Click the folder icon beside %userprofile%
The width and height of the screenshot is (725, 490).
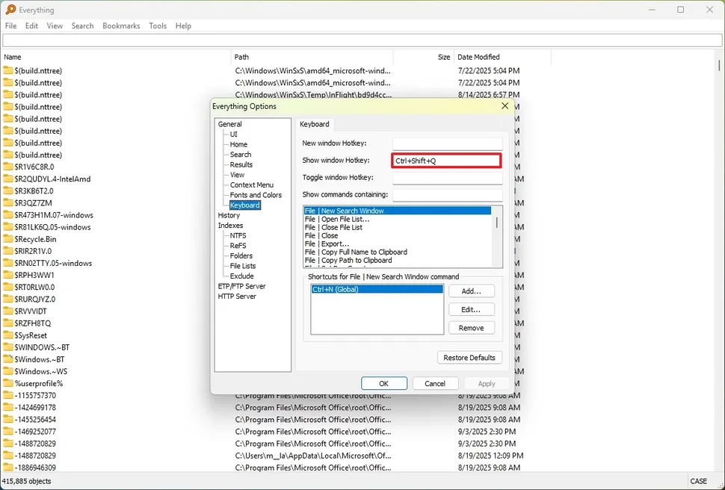pos(7,383)
